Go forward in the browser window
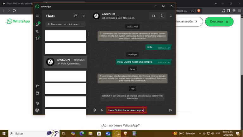Viewport: 243px width, 137px height. point(9,11)
